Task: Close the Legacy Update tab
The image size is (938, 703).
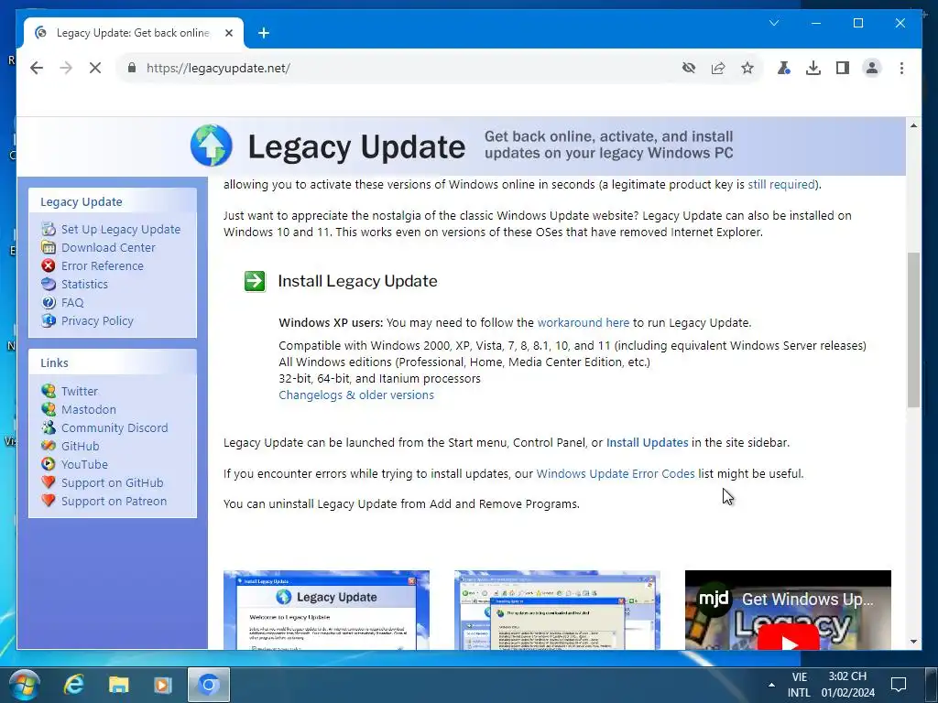Action: (x=228, y=33)
